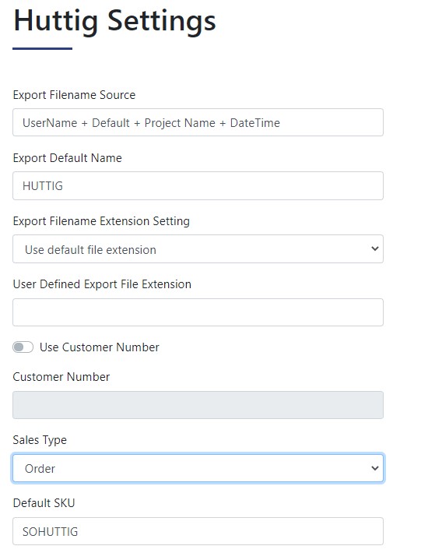Open the 'Use default file extension' dropdown
Viewport: 421px width, 553px height.
pyautogui.click(x=198, y=249)
